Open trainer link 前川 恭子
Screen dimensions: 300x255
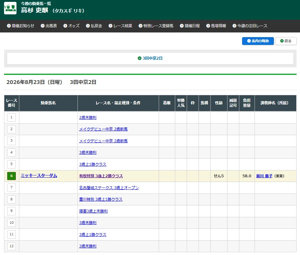click(264, 176)
